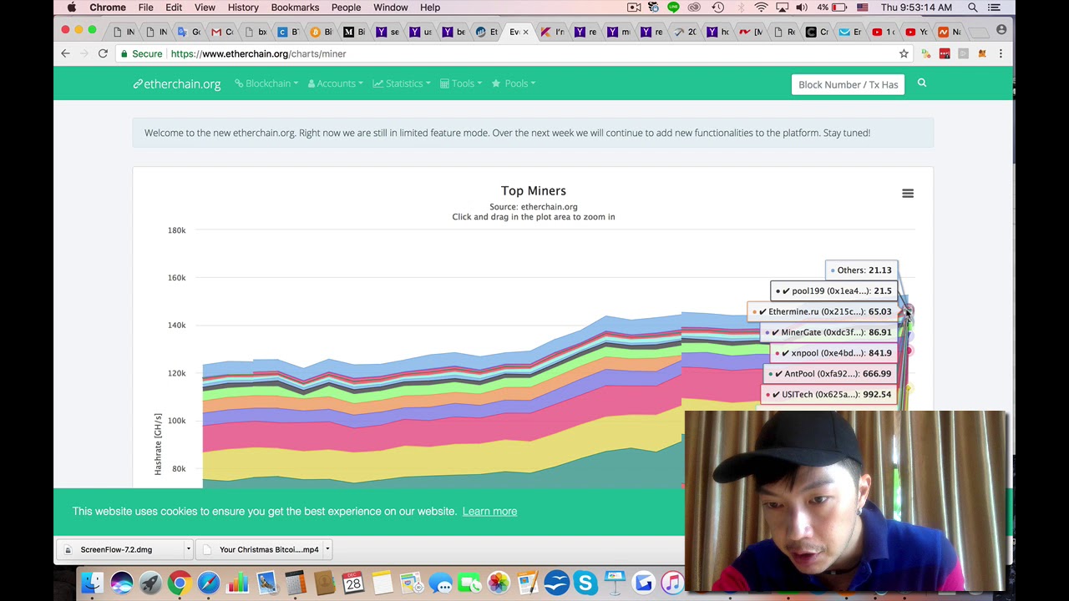Open the Blockchain dropdown menu

[266, 83]
